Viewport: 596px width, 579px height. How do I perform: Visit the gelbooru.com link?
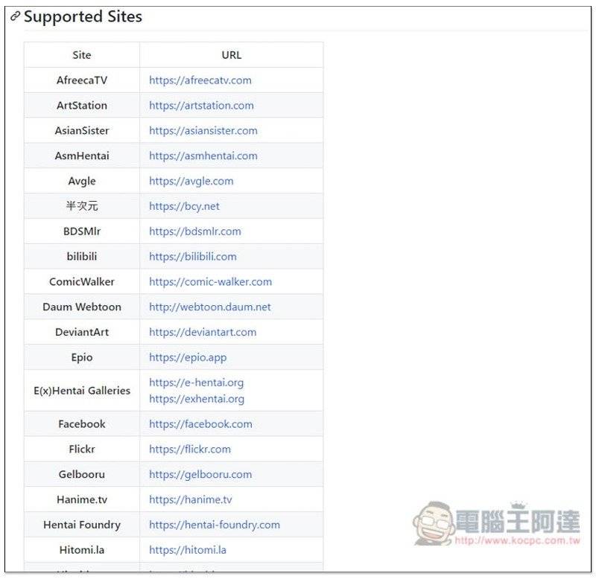[200, 474]
